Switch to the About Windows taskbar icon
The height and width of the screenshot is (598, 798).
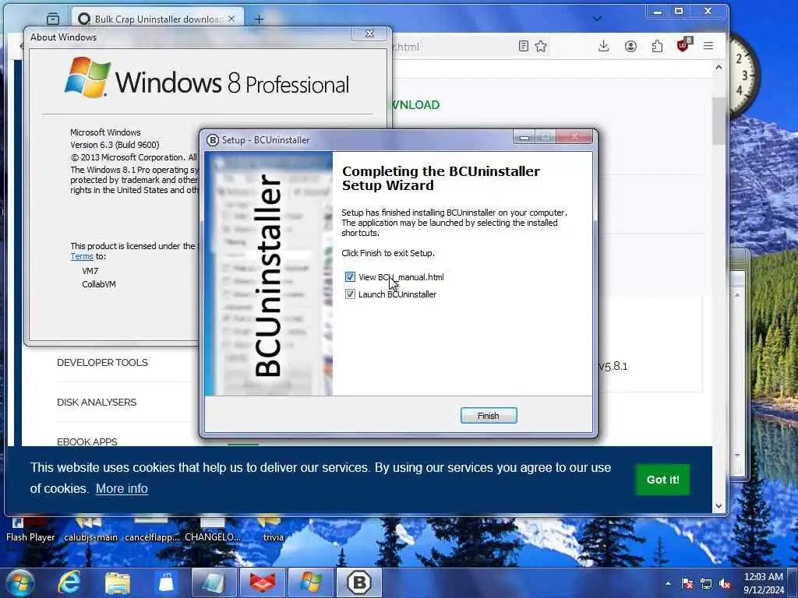pyautogui.click(x=310, y=582)
